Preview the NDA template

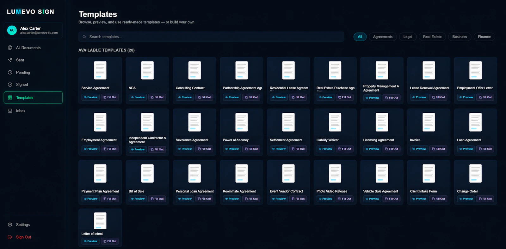tap(138, 97)
